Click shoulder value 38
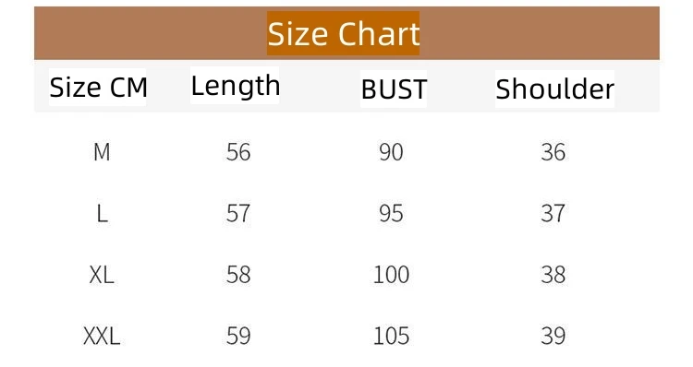 click(x=553, y=275)
